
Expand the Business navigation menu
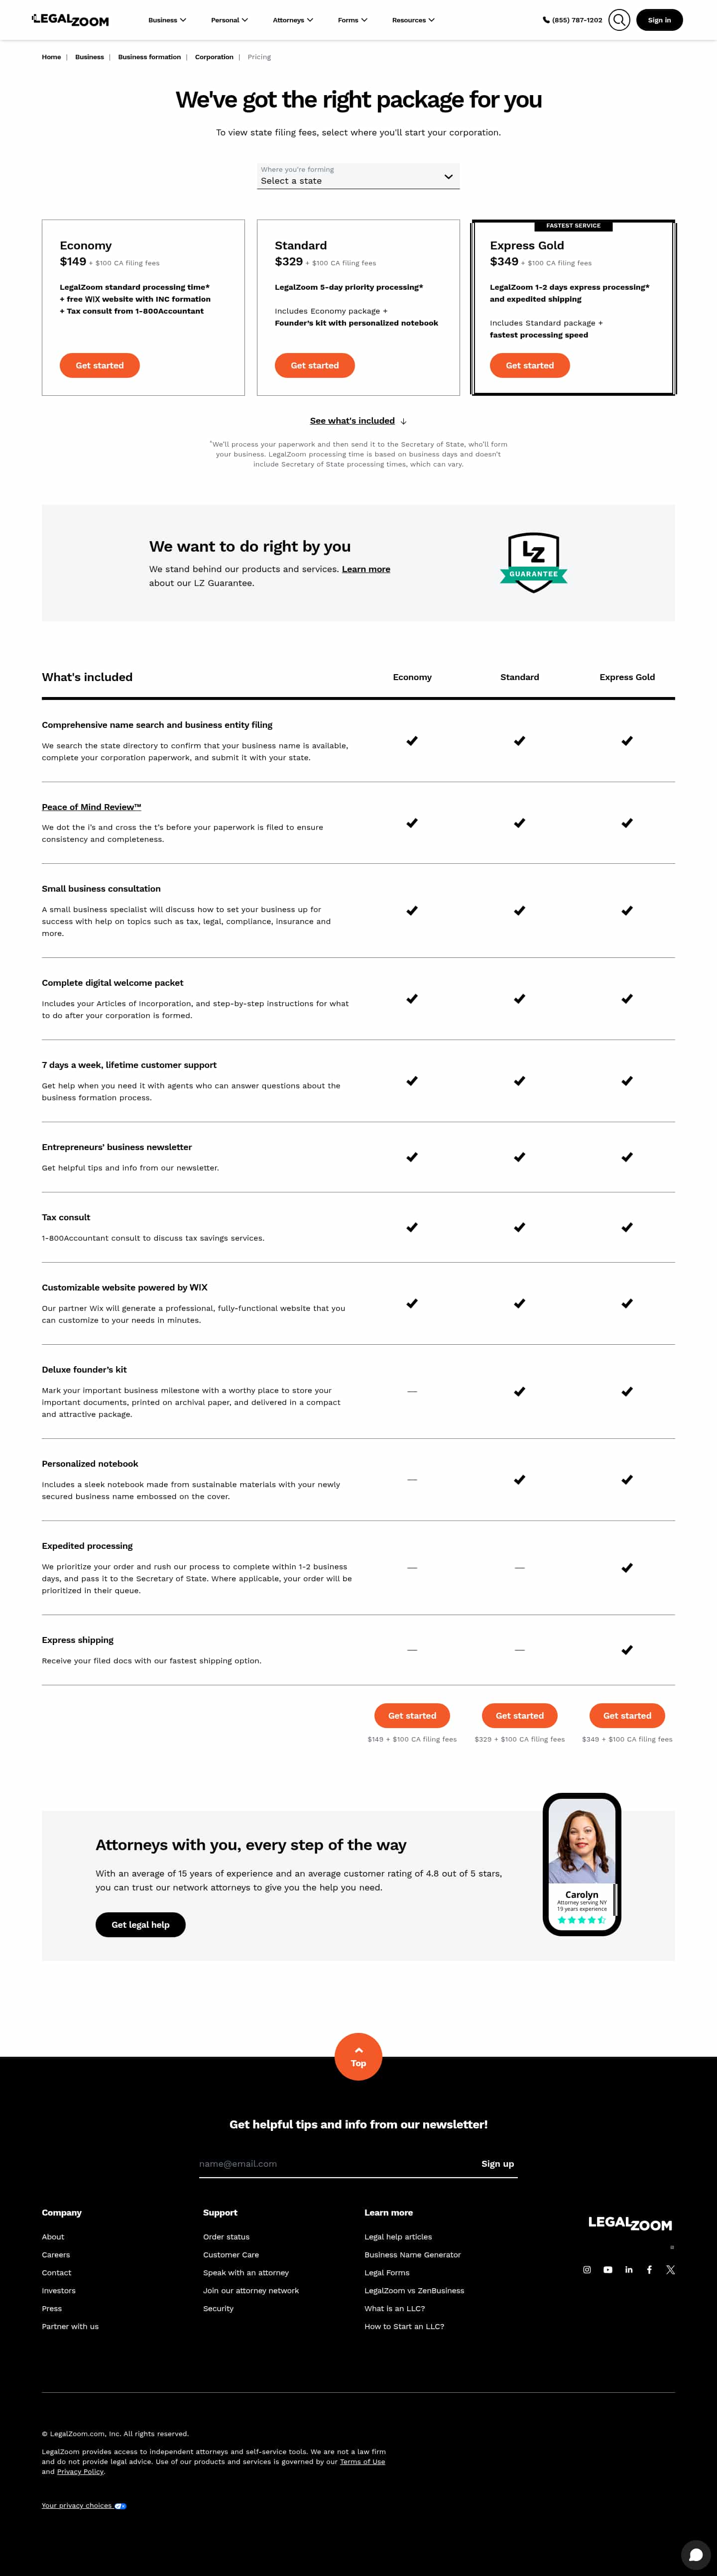coord(167,20)
